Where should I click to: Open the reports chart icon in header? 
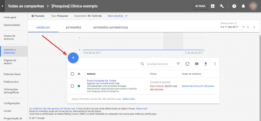point(213,6)
